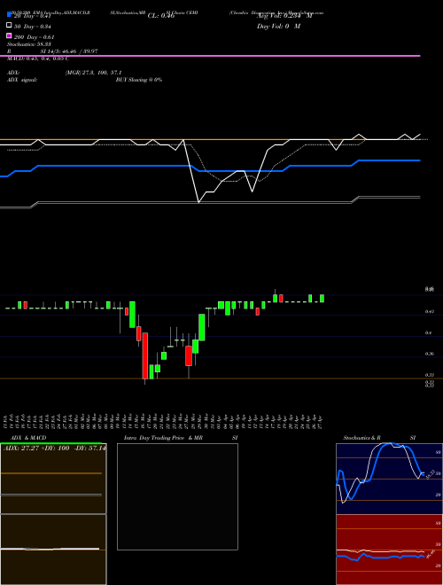Viewport: 443px width, 585px height.
Task: Click the blue stochastics chart panel
Action: coord(389,479)
